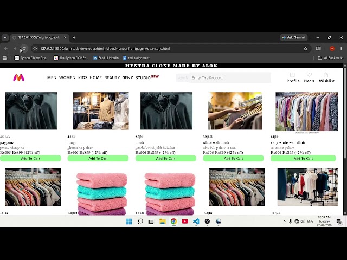This screenshot has height=260, width=347.
Task: Select the lungi store image
Action: pyautogui.click(x=101, y=110)
